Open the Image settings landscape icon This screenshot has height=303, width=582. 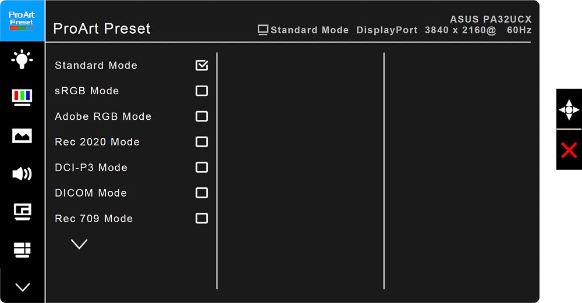pyautogui.click(x=22, y=136)
